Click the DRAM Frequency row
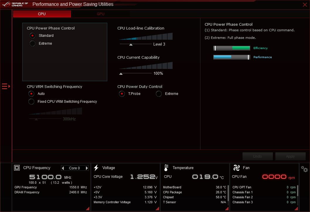Image resolution: width=310 pixels, height=212 pixels. (x=51, y=192)
